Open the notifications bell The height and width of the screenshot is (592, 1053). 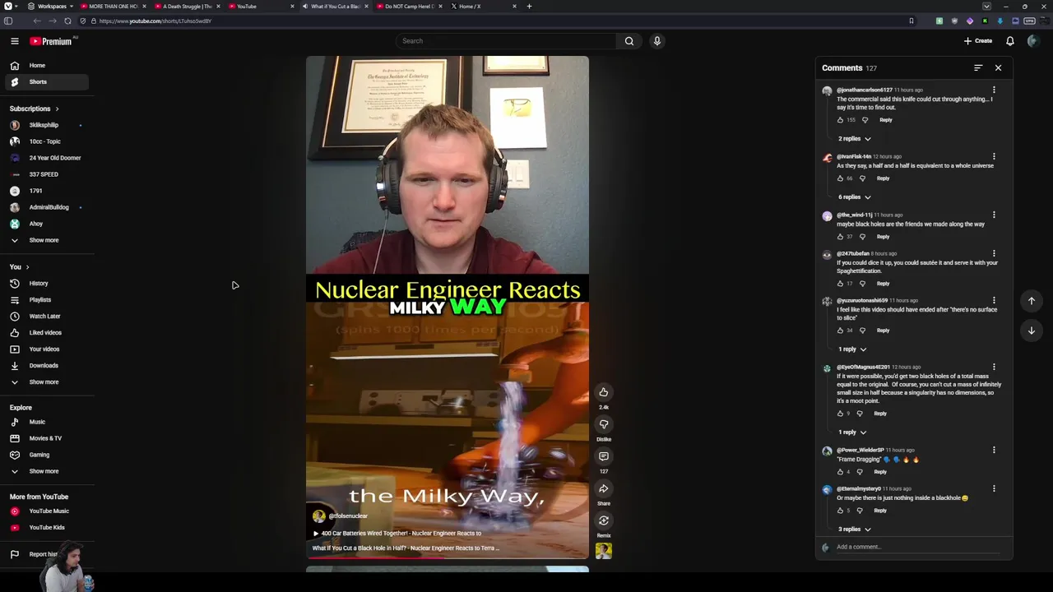point(1009,41)
